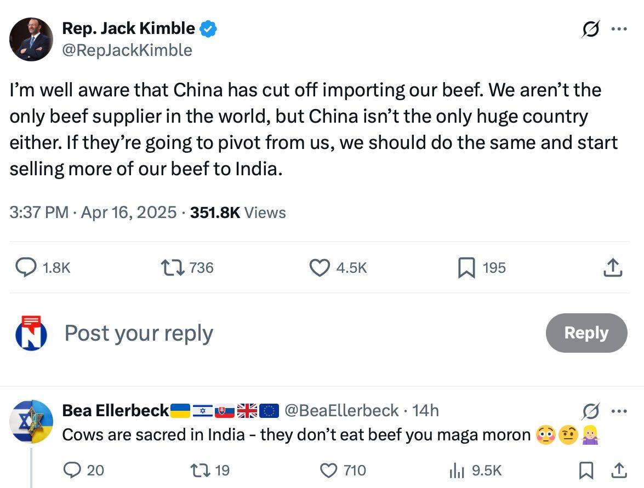This screenshot has width=644, height=488.
Task: Open Grok icon on Jack Kimble's post
Action: pos(591,29)
